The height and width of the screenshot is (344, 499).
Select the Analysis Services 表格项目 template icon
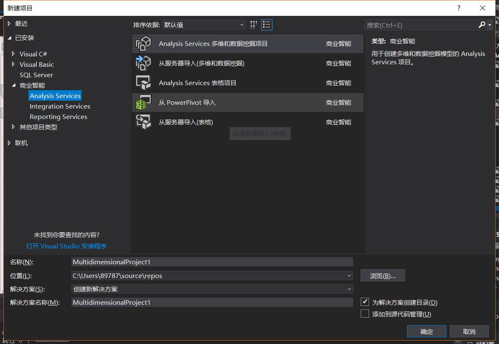coord(143,83)
